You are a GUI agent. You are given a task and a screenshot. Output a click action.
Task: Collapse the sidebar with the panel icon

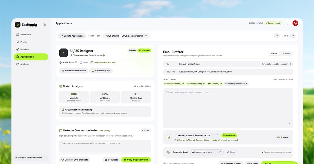[44, 25]
